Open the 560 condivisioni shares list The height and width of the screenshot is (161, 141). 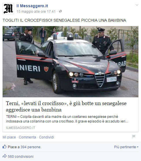point(21,157)
